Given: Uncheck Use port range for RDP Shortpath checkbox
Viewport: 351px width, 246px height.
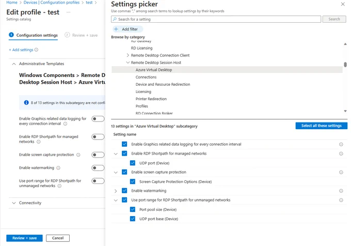Looking at the screenshot, I should (124, 200).
